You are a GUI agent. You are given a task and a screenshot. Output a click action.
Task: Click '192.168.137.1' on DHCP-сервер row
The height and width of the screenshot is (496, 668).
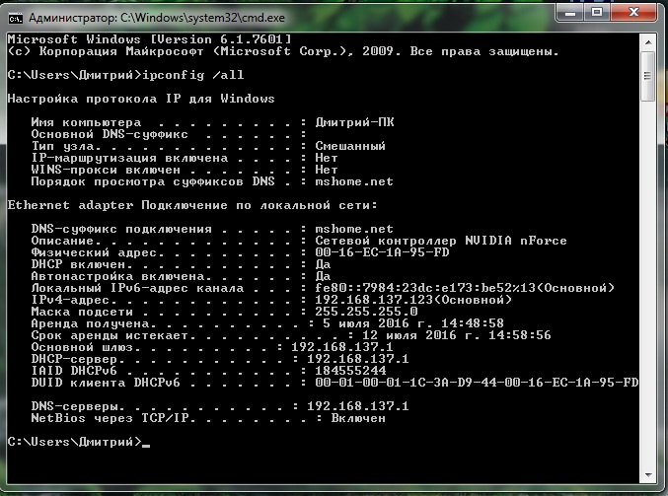(x=358, y=359)
